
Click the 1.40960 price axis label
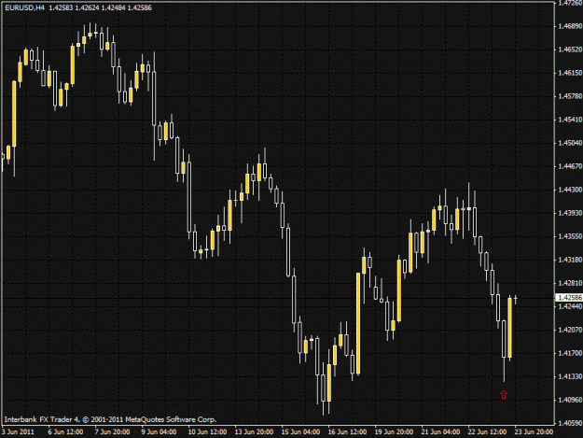(570, 400)
